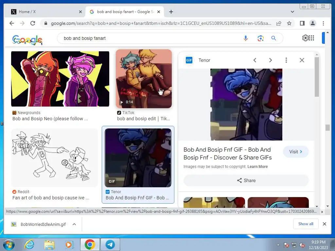Close the downloads bar
335x251 pixels.
(324, 224)
